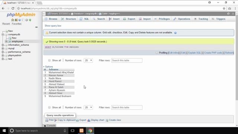Expand the phpmyadmin database node
The image size is (238, 134).
(x=3, y=55)
